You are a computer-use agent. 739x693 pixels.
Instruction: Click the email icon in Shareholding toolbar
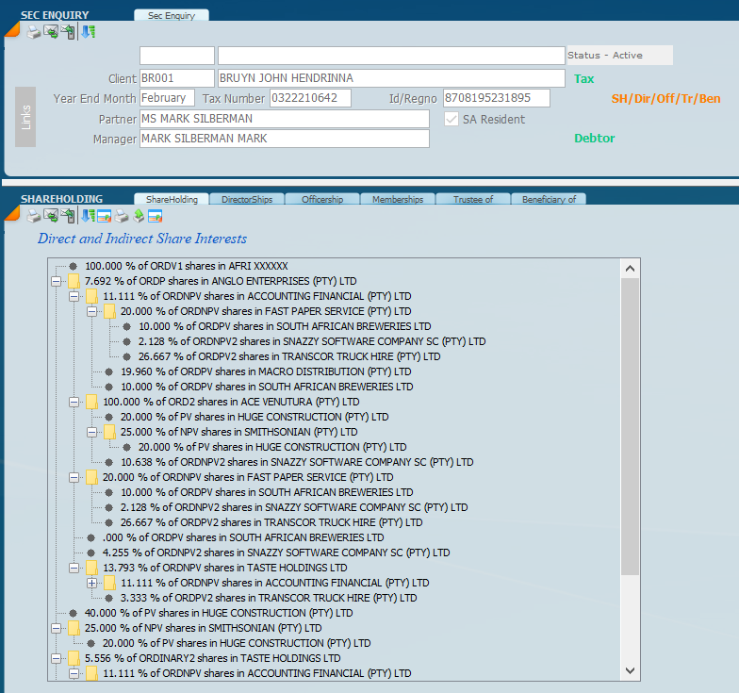(51, 216)
